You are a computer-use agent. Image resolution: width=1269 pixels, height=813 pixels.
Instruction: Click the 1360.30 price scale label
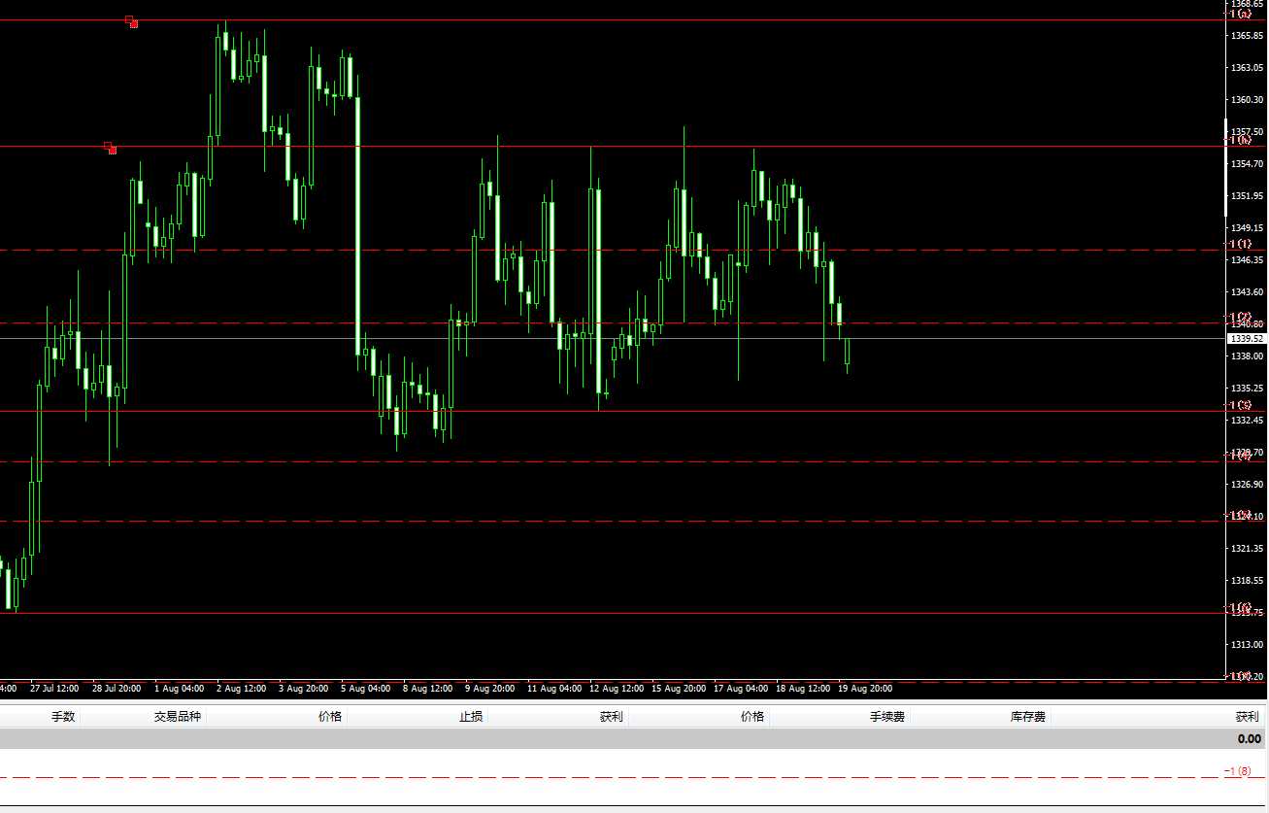pos(1247,100)
